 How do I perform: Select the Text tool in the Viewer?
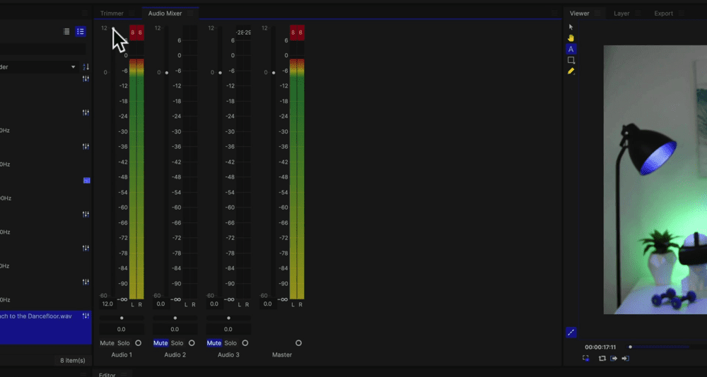pos(571,49)
